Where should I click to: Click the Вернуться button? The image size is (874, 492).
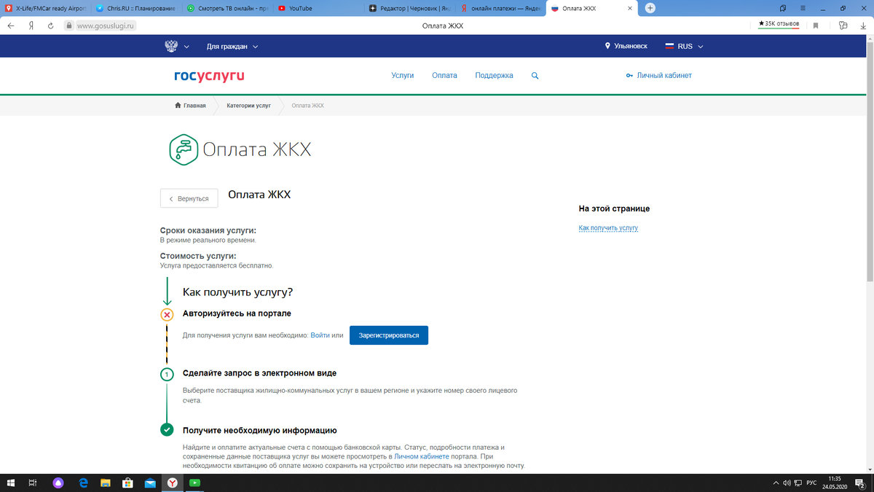(189, 198)
